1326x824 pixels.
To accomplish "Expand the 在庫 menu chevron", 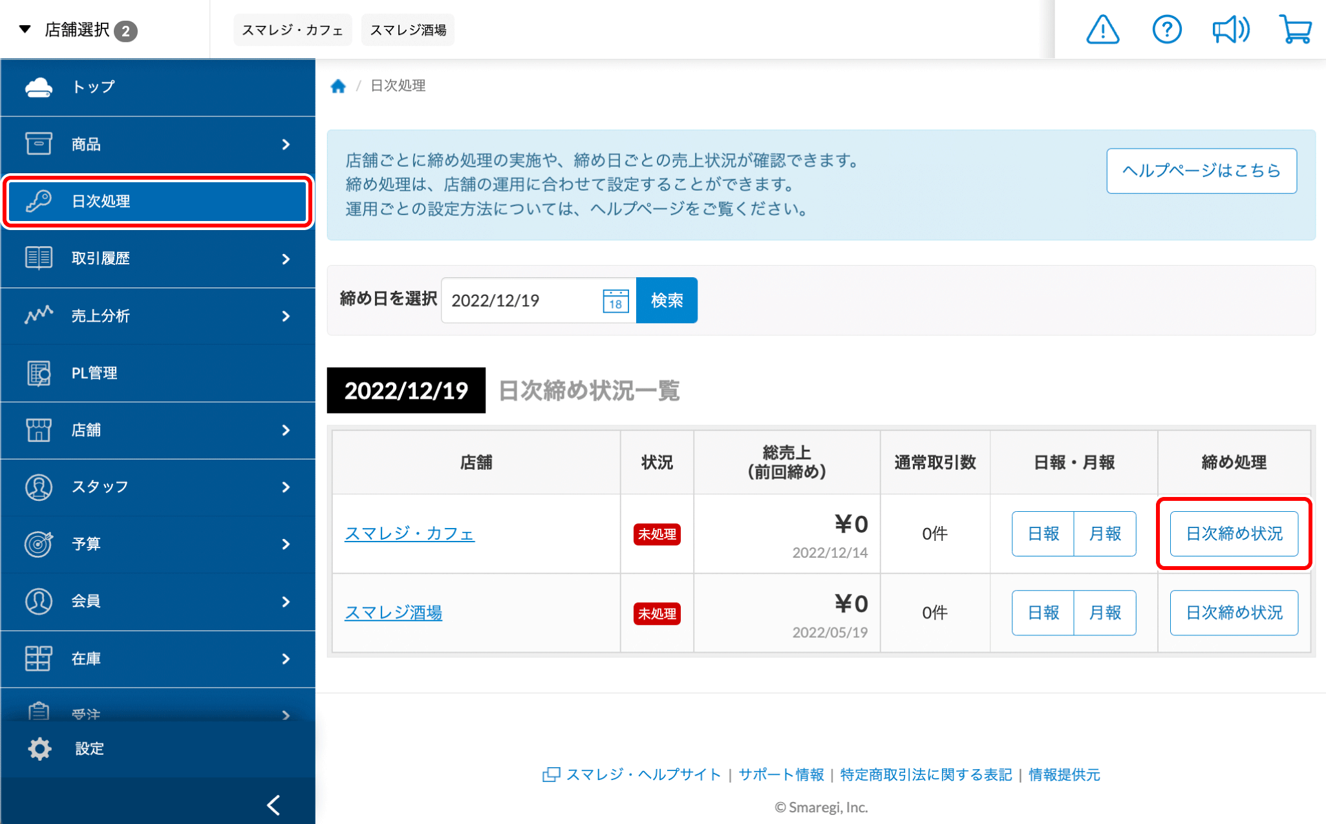I will click(x=286, y=659).
